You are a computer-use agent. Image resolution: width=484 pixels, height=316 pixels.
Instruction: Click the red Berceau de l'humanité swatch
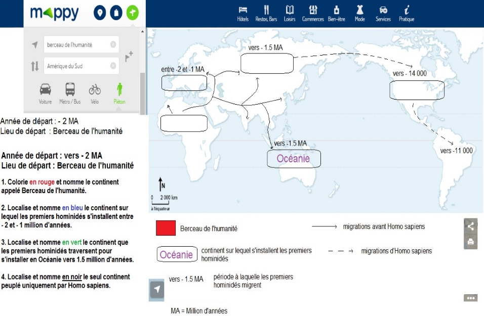pos(166,229)
